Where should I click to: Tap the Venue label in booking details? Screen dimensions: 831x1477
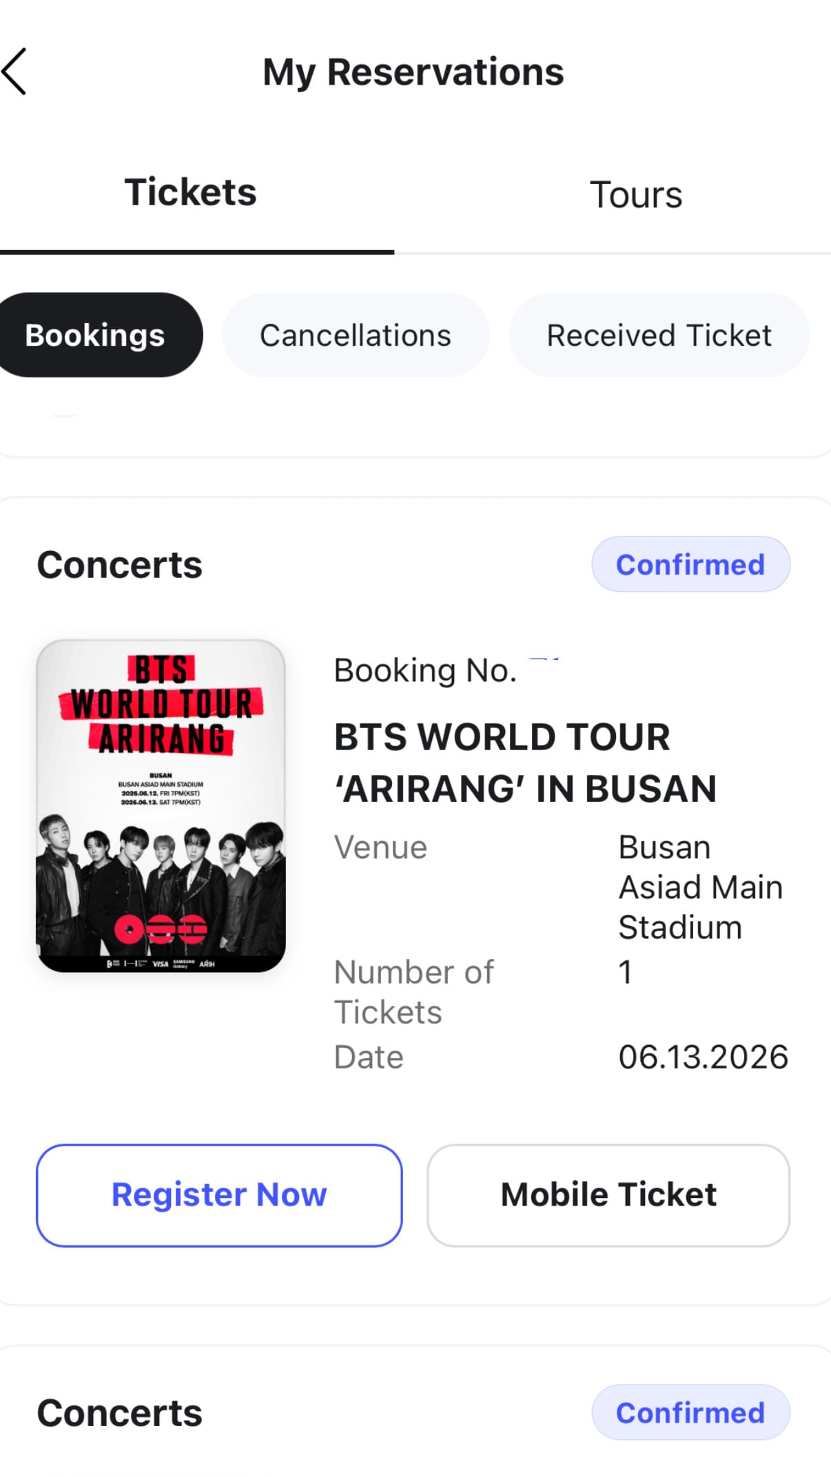380,847
